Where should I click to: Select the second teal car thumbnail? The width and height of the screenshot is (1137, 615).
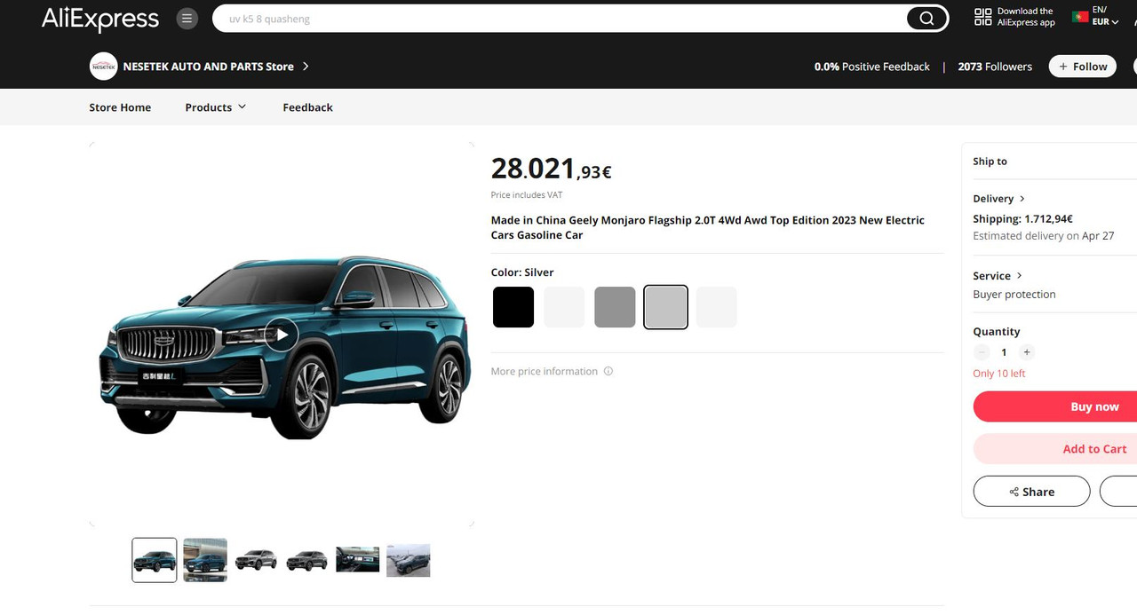(x=205, y=560)
